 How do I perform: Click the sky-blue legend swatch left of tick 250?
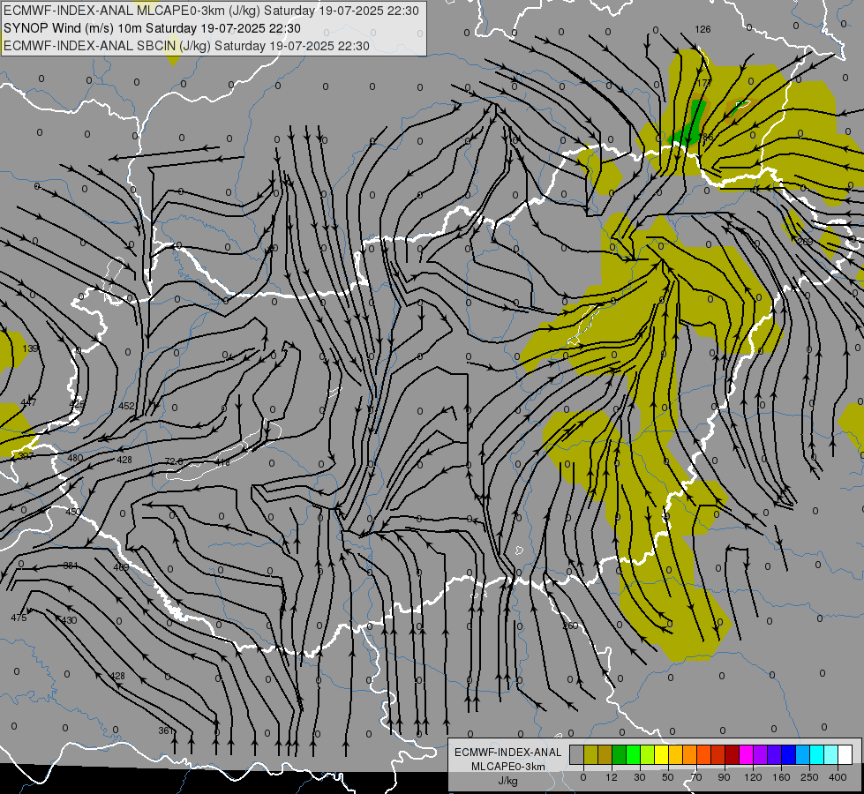[x=803, y=754]
